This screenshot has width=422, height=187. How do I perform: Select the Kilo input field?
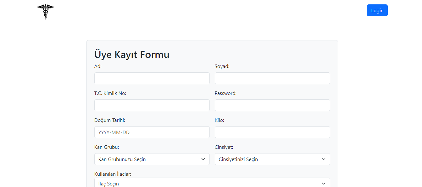[x=272, y=132]
